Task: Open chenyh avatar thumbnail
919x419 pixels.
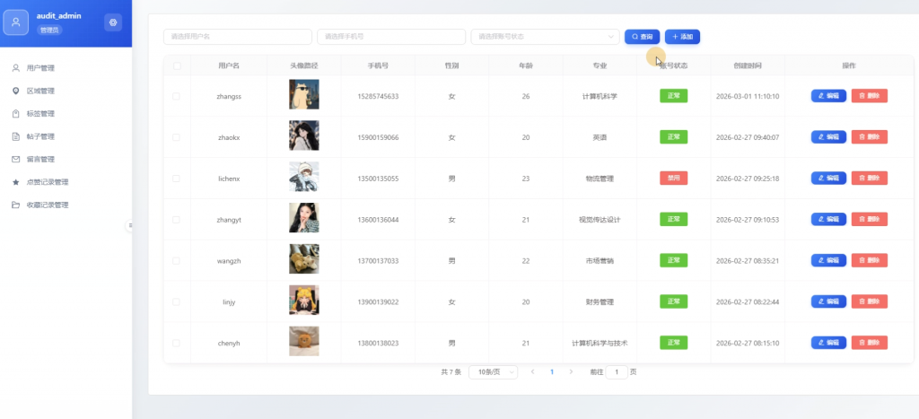Action: pyautogui.click(x=303, y=341)
